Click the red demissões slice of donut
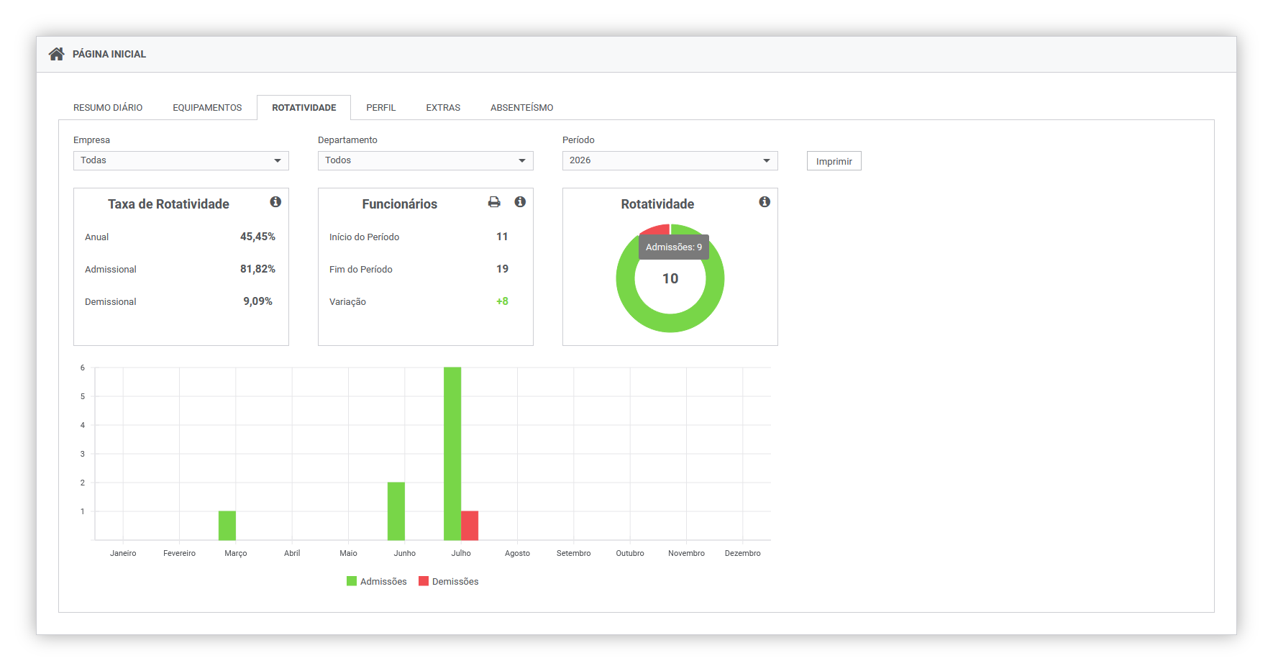 point(655,229)
